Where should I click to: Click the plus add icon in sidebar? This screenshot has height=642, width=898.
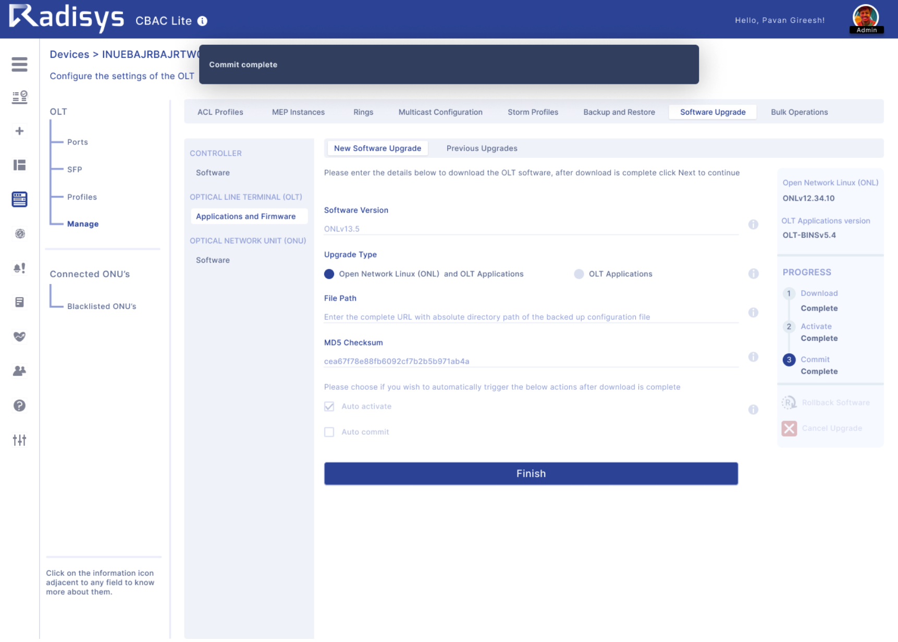pos(19,131)
